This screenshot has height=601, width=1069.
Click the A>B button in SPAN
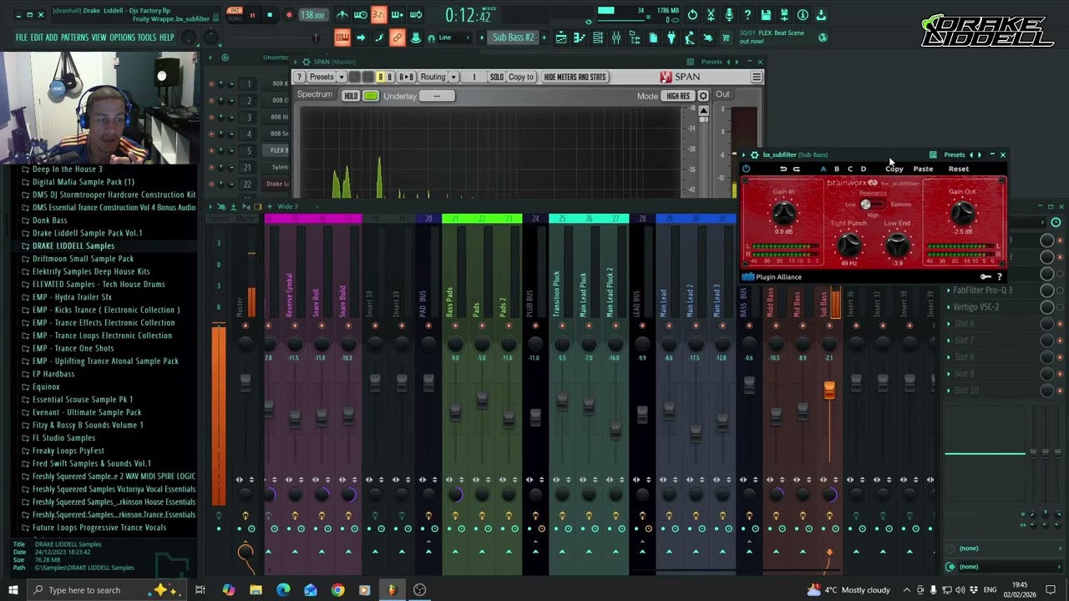click(407, 77)
